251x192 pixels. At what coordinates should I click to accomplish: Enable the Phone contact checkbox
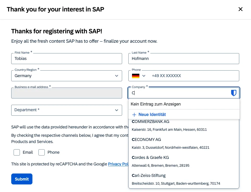click(x=42, y=152)
